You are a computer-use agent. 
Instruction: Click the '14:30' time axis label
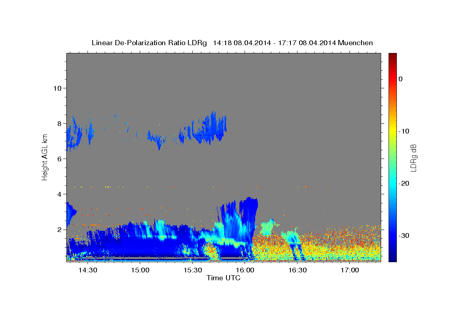(88, 270)
